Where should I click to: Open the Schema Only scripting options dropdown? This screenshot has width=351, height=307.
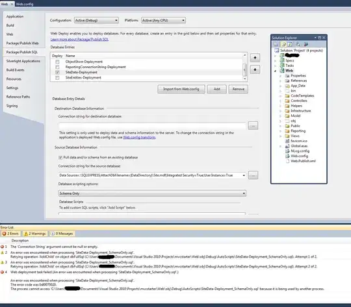(152, 193)
